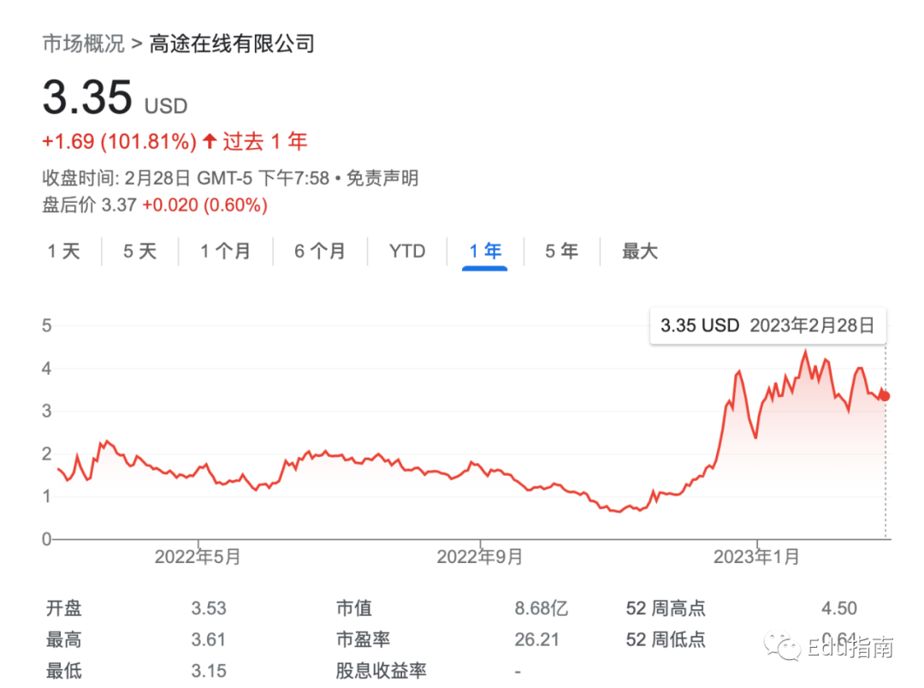Image resolution: width=924 pixels, height=688 pixels.
Task: Click the 高途在线有限公司 company name
Action: coord(232,44)
